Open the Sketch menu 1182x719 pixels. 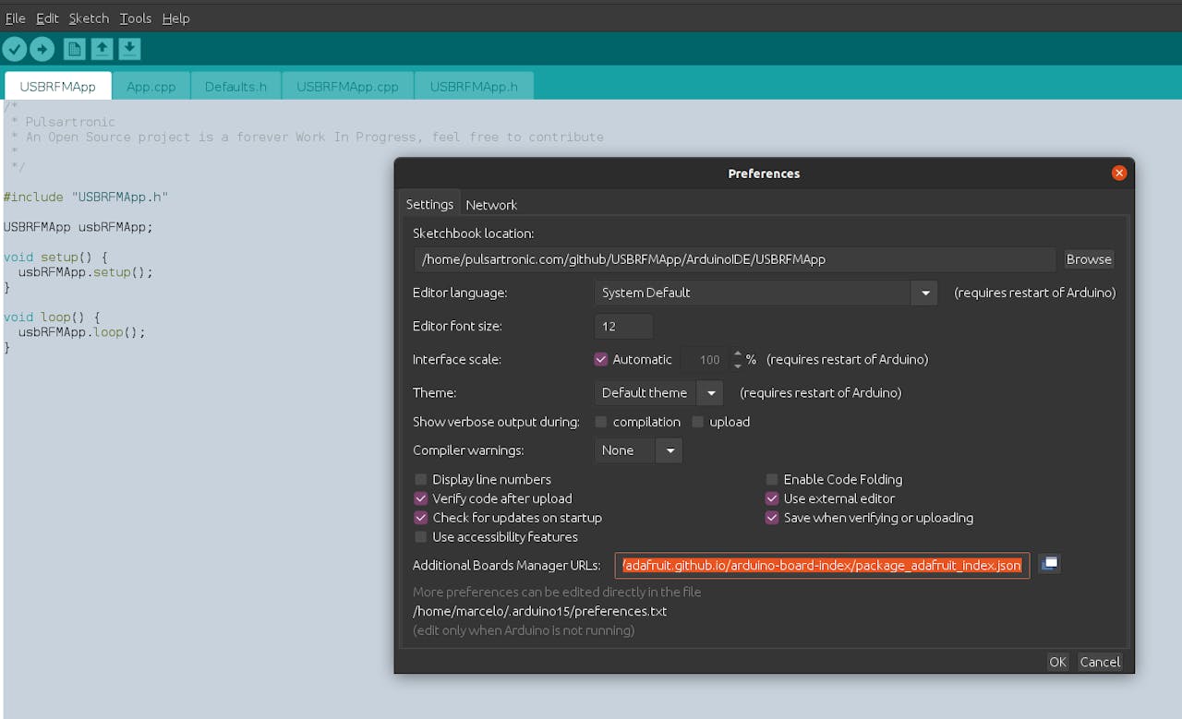click(x=89, y=18)
